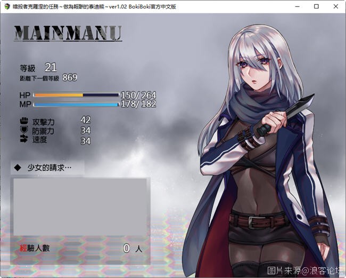Image resolution: width=346 pixels, height=278 pixels.
Task: Click the 距離下一個等級 value 869
Action: pos(70,78)
